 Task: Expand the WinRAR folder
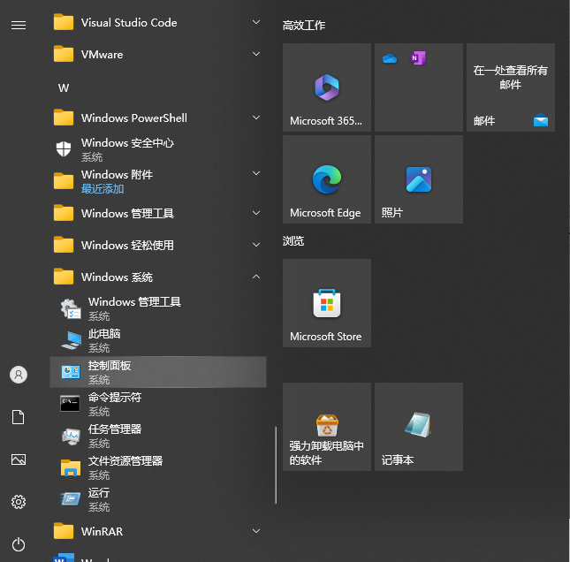point(157,532)
